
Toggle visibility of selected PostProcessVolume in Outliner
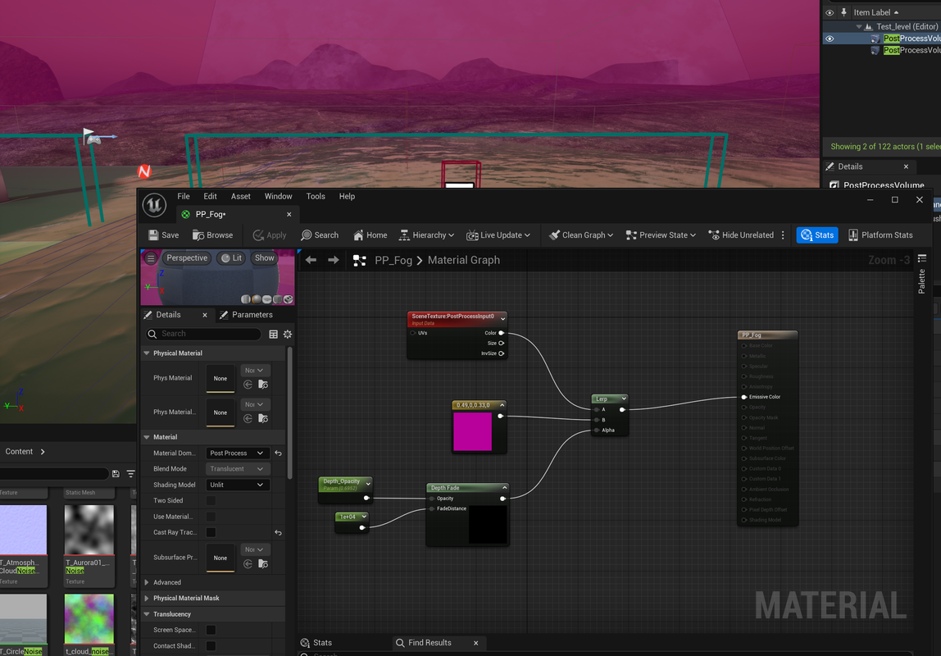830,39
